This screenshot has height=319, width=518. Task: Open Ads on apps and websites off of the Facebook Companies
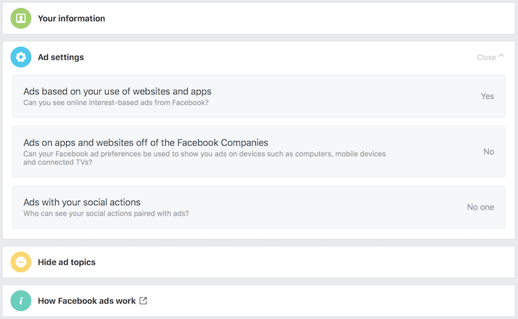258,151
